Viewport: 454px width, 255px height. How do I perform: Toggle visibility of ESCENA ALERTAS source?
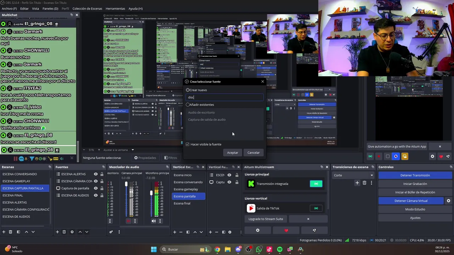(96, 174)
